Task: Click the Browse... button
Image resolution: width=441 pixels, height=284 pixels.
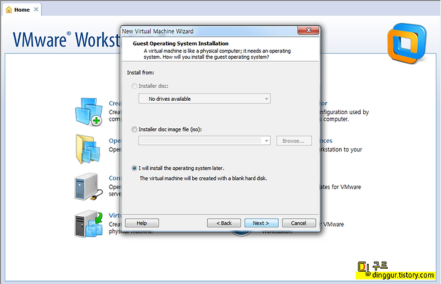Action: coord(293,140)
